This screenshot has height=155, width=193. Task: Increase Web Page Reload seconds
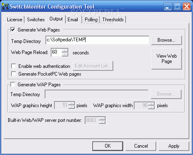65,50
